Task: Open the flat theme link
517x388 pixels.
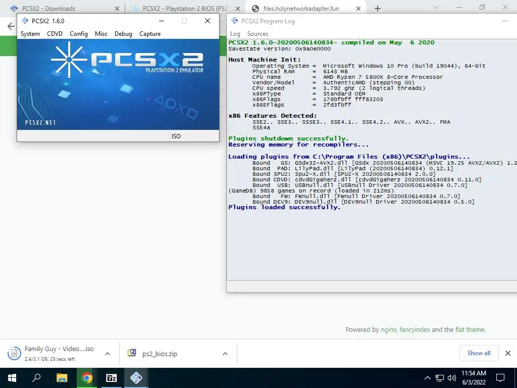Action: point(470,329)
